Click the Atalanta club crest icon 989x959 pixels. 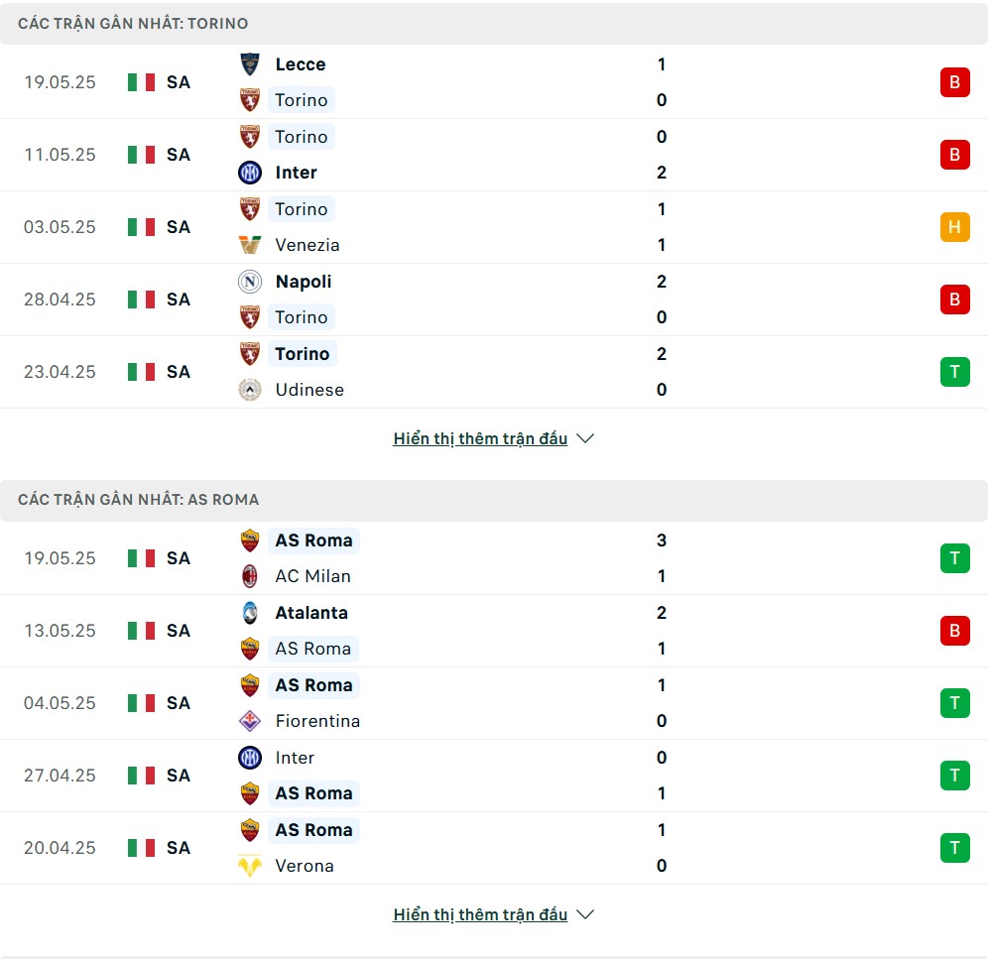(x=250, y=612)
